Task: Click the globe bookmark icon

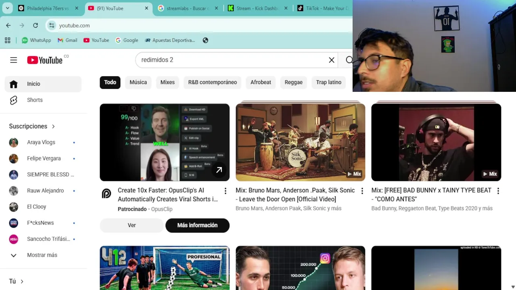Action: tap(206, 40)
